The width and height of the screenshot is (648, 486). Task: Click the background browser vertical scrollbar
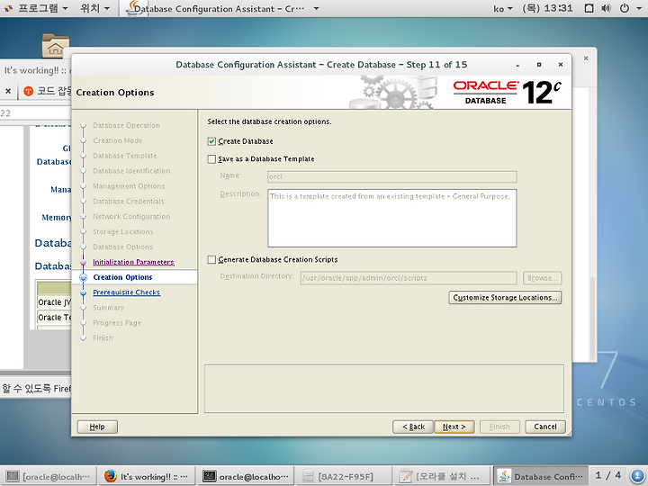592,319
